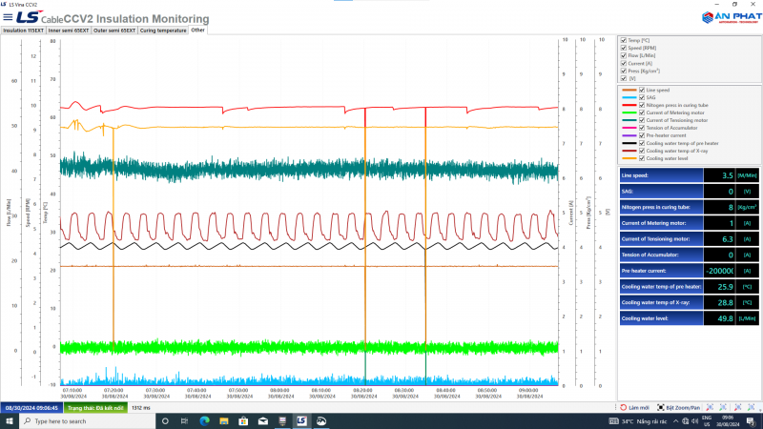Open the hamburger menu beside LS logo
Image resolution: width=763 pixels, height=429 pixels.
click(8, 18)
